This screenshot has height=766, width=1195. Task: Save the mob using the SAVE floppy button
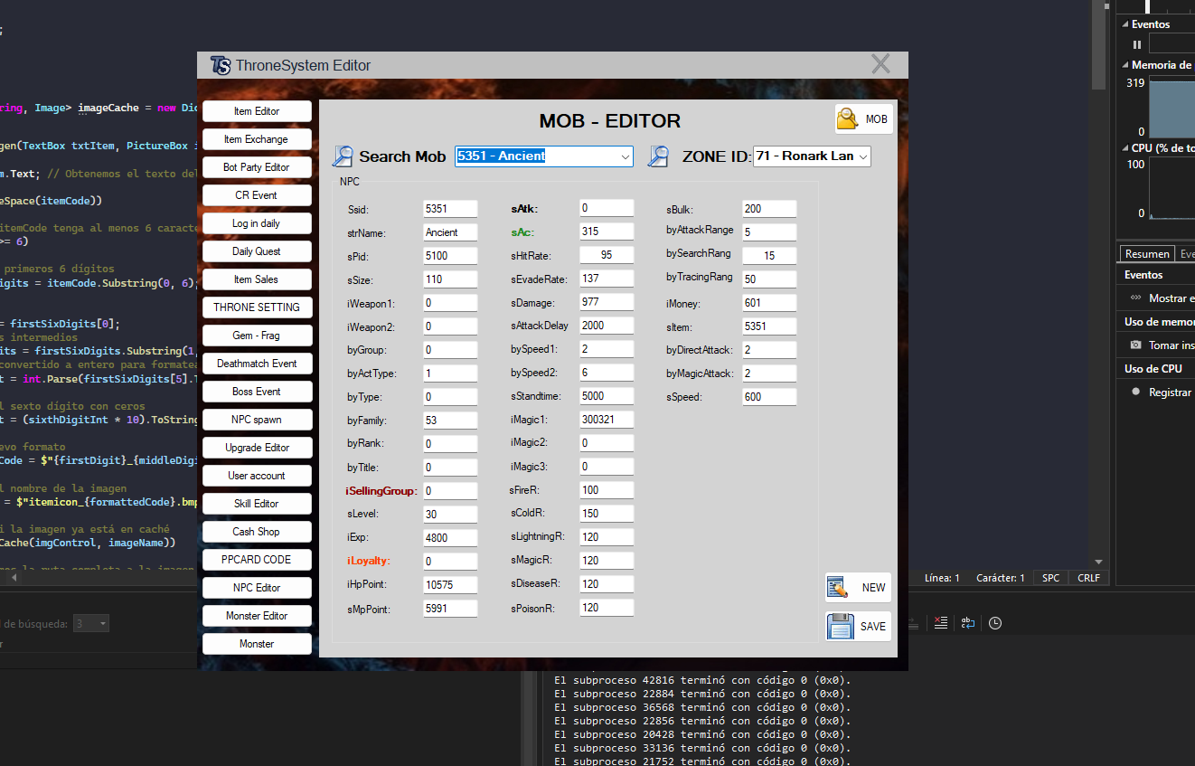pos(858,626)
